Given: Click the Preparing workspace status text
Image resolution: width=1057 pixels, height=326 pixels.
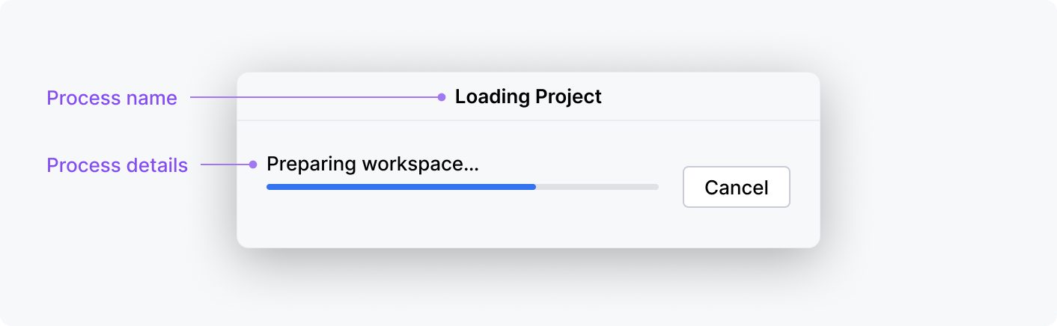Looking at the screenshot, I should [372, 164].
